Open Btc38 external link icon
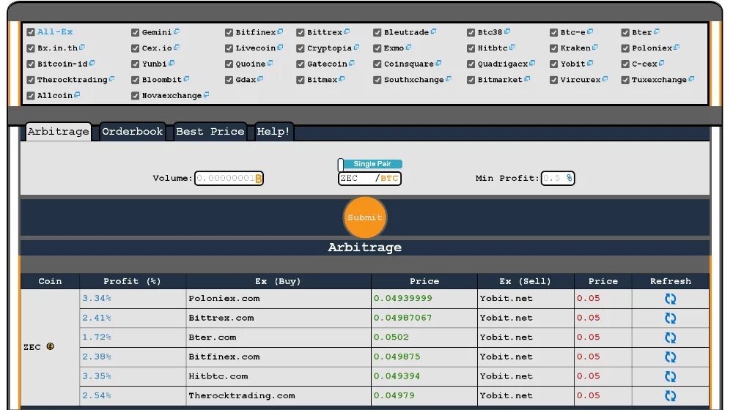This screenshot has width=733, height=410. [x=507, y=31]
